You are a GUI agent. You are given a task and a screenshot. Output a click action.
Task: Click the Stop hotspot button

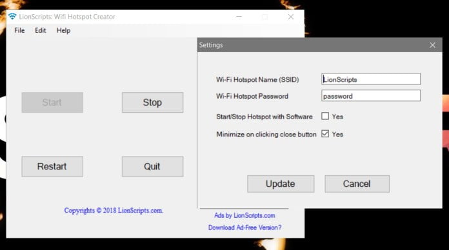152,102
